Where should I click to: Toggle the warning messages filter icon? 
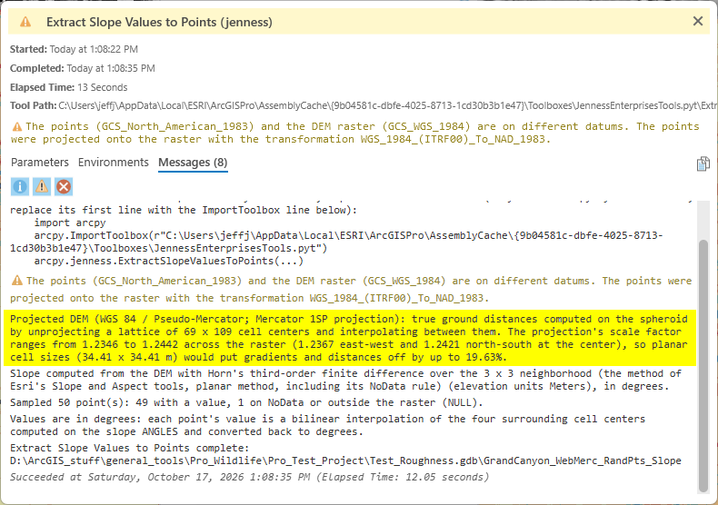pyautogui.click(x=42, y=186)
